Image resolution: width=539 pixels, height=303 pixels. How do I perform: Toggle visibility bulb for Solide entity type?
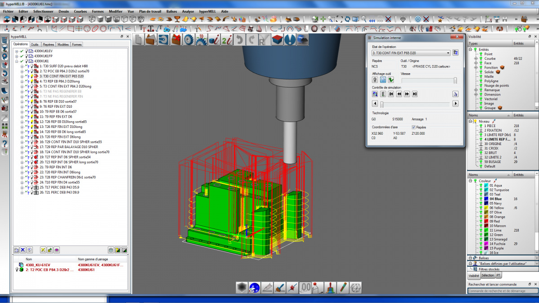pyautogui.click(x=481, y=72)
